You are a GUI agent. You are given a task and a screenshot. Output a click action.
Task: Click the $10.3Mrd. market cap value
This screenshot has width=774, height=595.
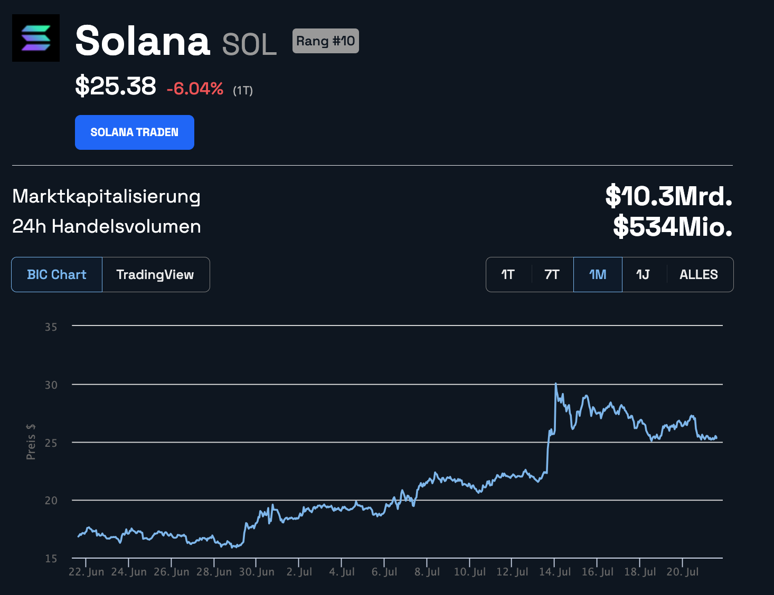[x=668, y=196]
